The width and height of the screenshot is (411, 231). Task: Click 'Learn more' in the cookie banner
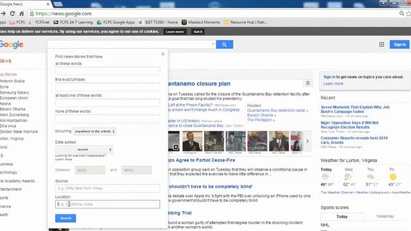(175, 31)
